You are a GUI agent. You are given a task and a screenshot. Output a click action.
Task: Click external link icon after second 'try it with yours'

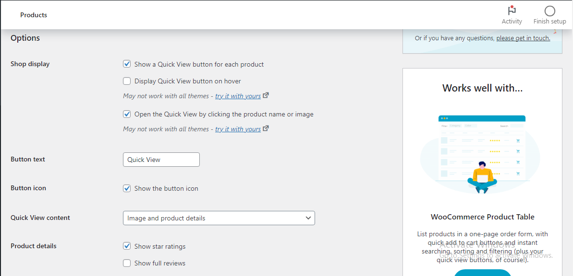click(266, 128)
